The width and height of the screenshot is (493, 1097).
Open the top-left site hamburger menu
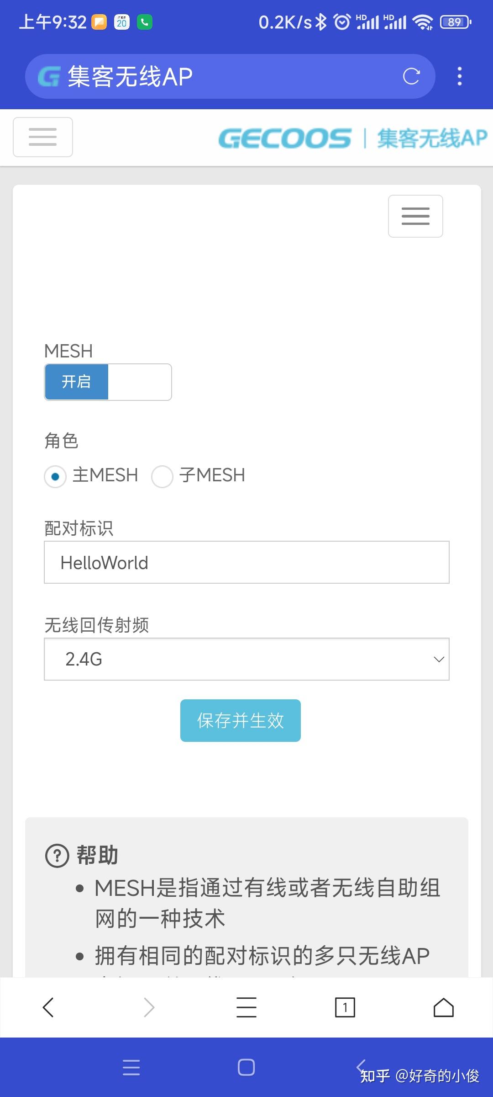pos(42,137)
